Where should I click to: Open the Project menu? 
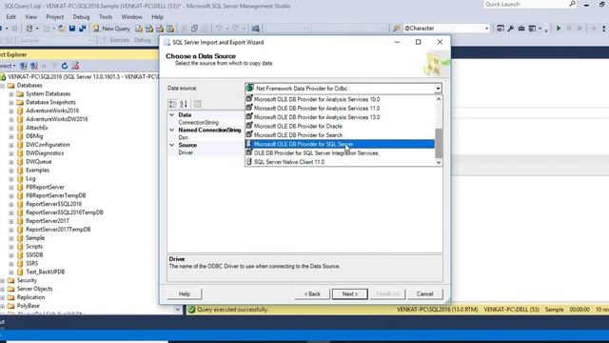55,17
